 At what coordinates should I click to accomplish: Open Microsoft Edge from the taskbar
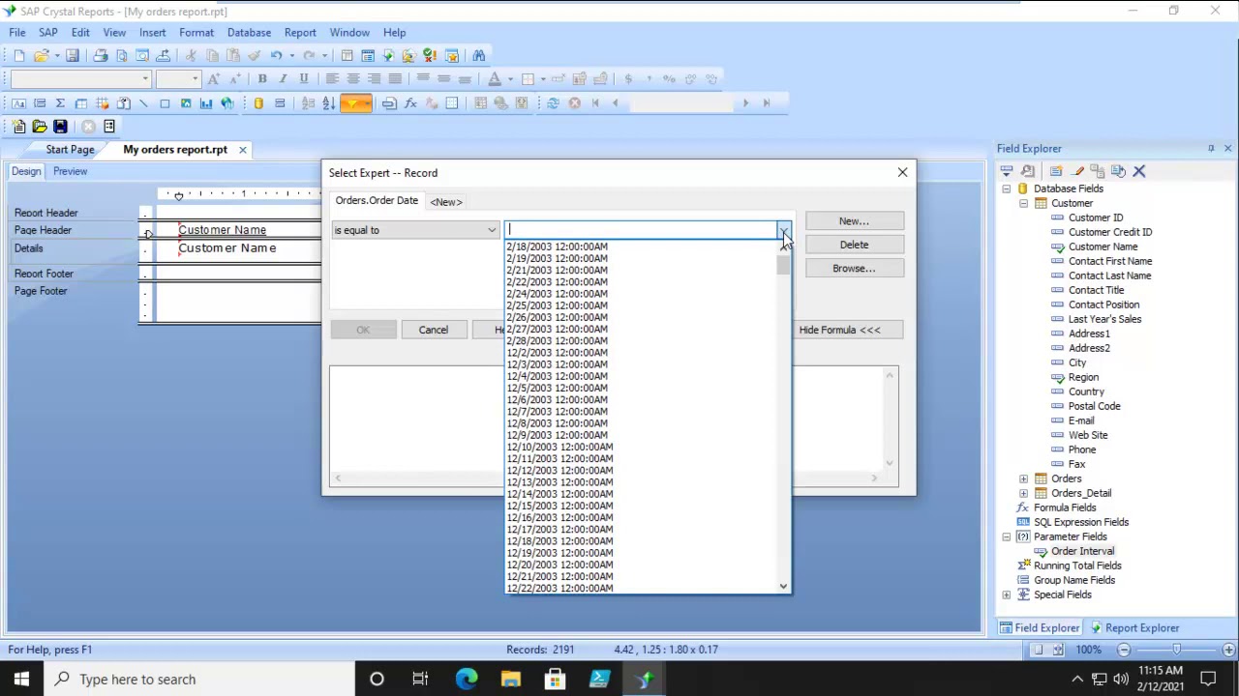[467, 679]
